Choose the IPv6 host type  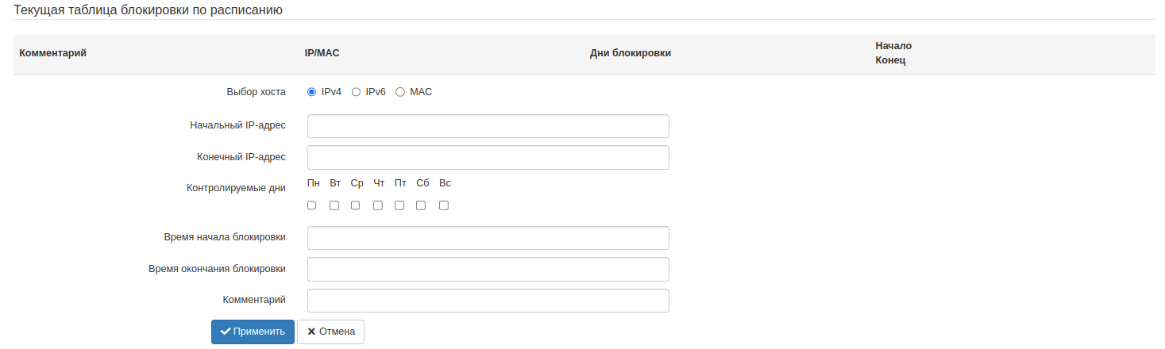(x=357, y=92)
